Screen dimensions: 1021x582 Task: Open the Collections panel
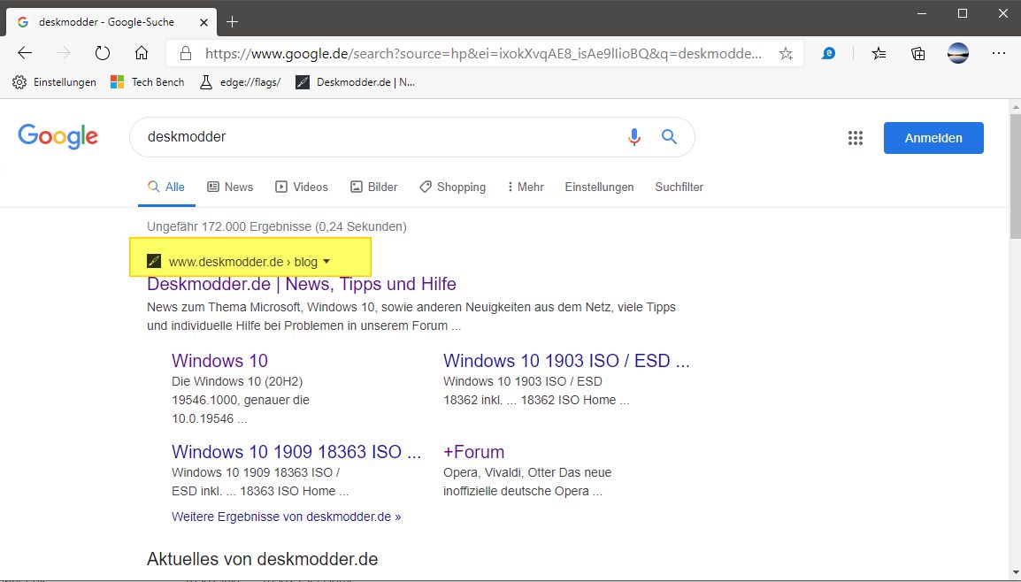pos(918,53)
